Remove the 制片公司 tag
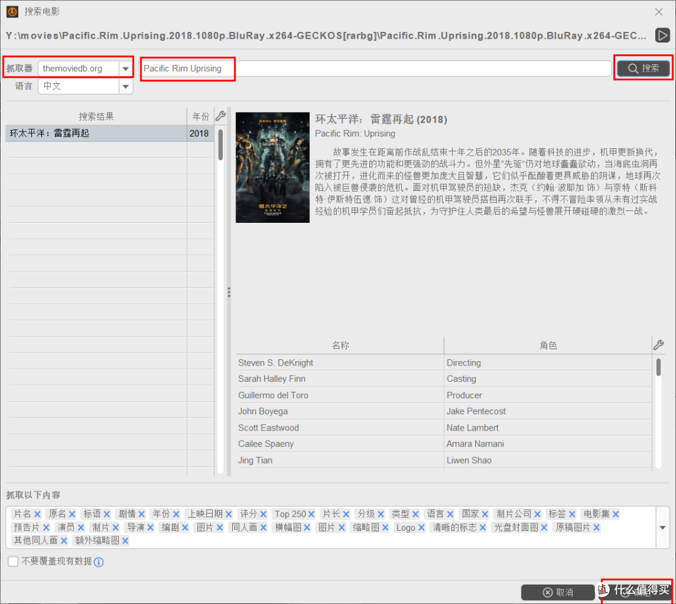 click(x=536, y=514)
